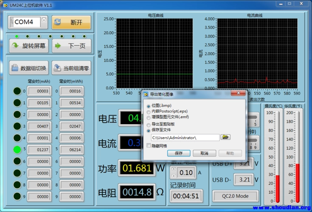Click the C:\Users\Administrator\ path field
This screenshot has width=312, height=212.
click(x=185, y=137)
